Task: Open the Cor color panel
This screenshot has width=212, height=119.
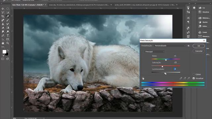Action: click(202, 8)
